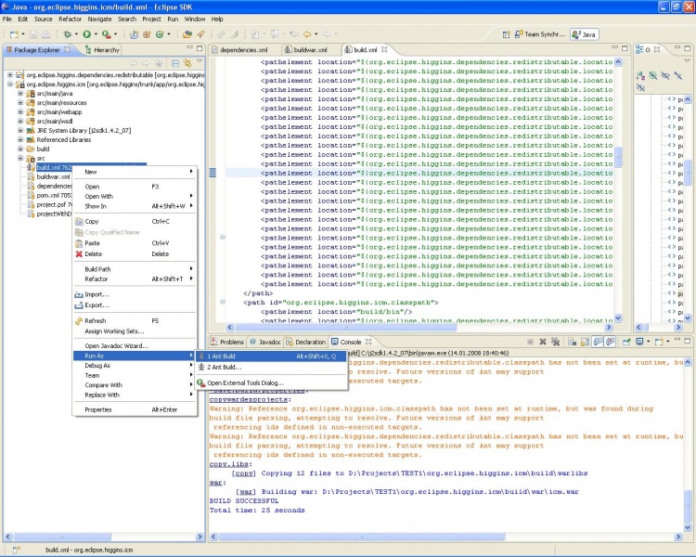Toggle Show Console on standard output change
Viewport: 696px width, 557px height.
click(598, 342)
